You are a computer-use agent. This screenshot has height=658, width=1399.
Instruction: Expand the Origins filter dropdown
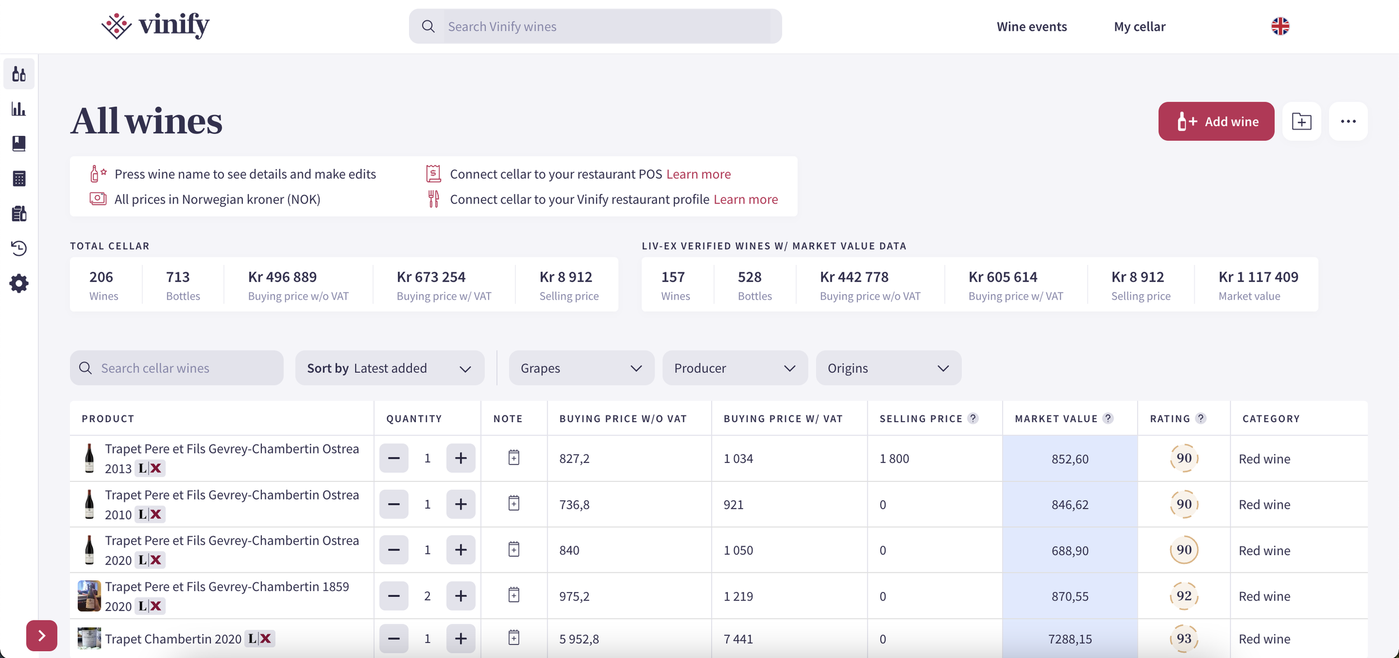(889, 368)
